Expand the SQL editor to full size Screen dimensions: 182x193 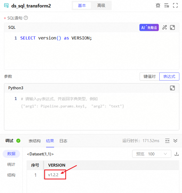tap(172, 27)
